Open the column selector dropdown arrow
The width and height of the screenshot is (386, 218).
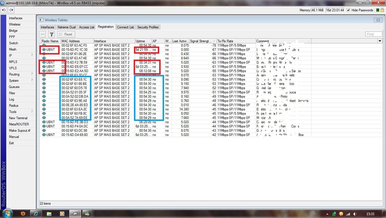pyautogui.click(x=380, y=41)
